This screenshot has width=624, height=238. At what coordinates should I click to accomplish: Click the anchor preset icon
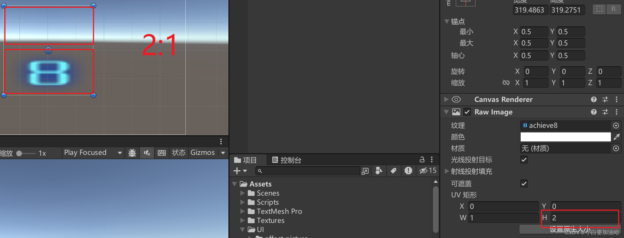point(466,3)
